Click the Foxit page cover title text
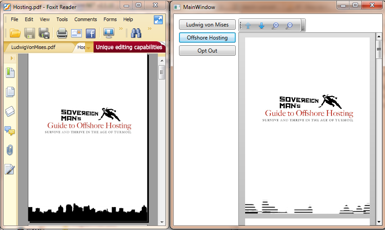The height and width of the screenshot is (230, 385). (89, 125)
